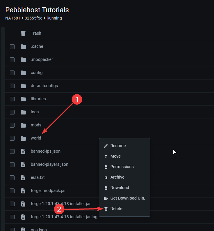Click the trash icon beside Delete
The height and width of the screenshot is (231, 214).
(x=106, y=209)
